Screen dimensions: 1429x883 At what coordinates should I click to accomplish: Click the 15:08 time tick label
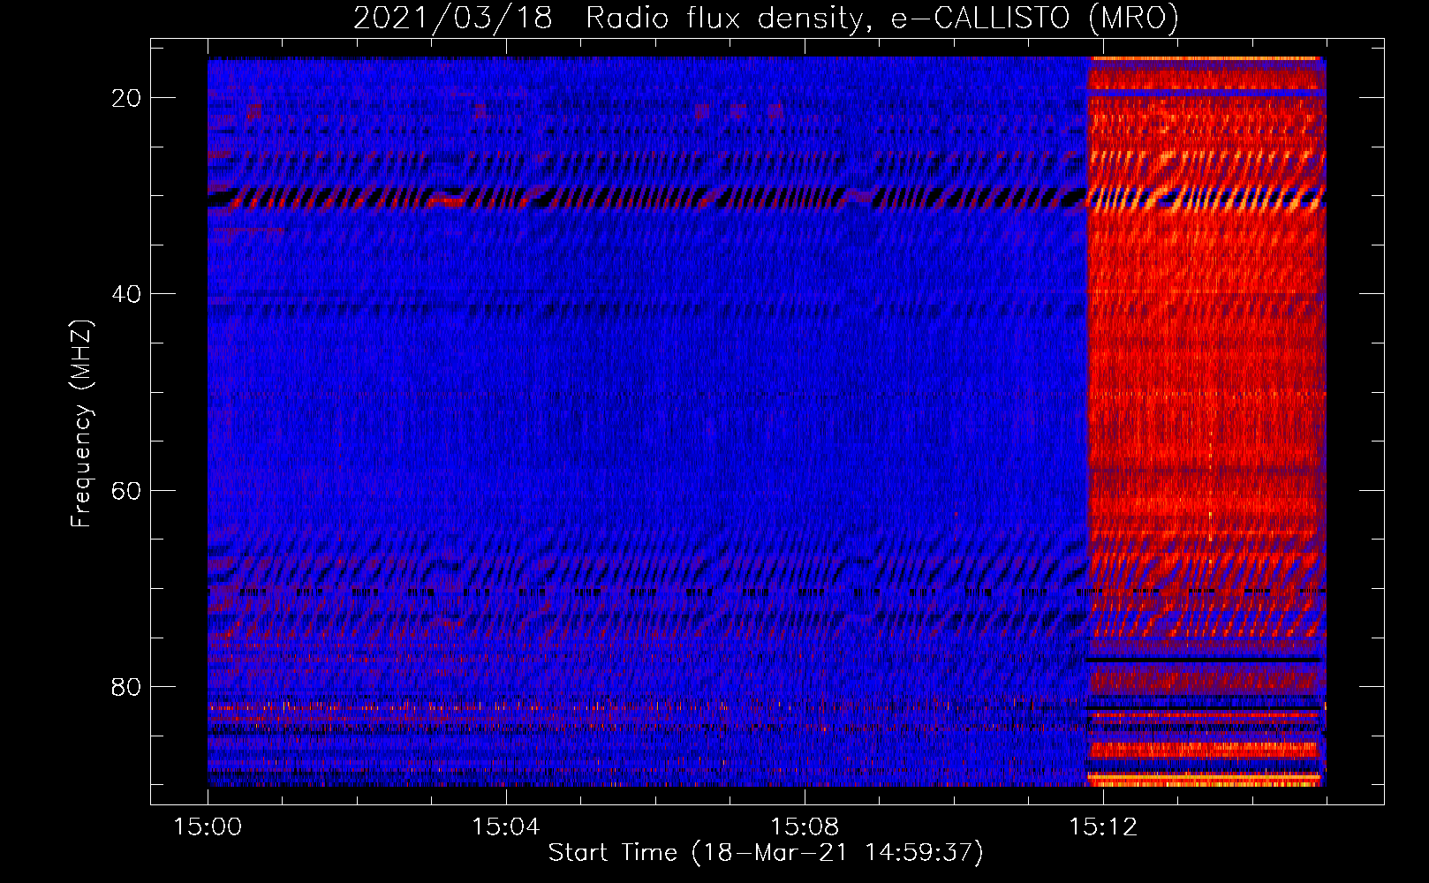click(805, 827)
